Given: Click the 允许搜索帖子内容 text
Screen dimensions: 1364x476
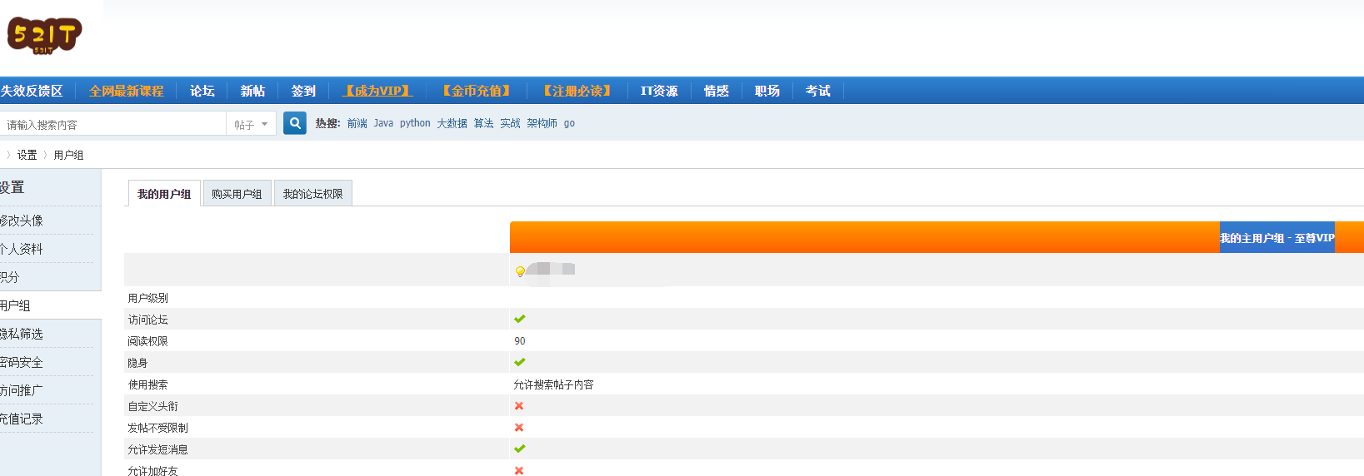Looking at the screenshot, I should [x=553, y=384].
